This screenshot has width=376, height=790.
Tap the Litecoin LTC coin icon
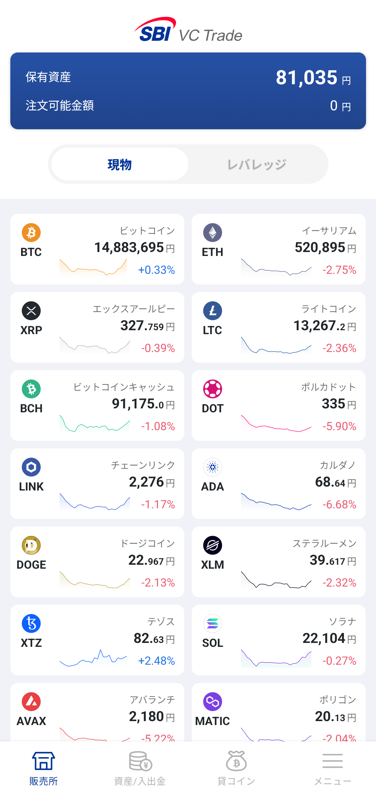212,311
